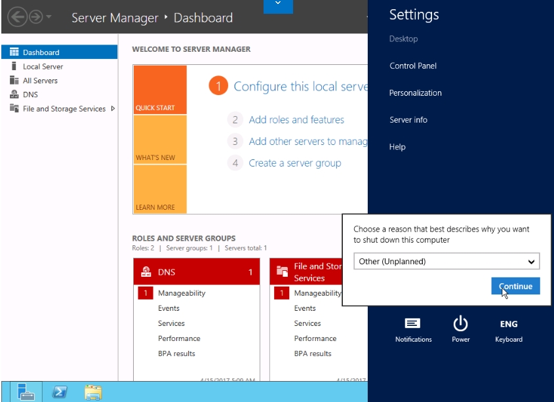
Task: Click the Dashboard icon in the sidebar
Action: click(14, 52)
